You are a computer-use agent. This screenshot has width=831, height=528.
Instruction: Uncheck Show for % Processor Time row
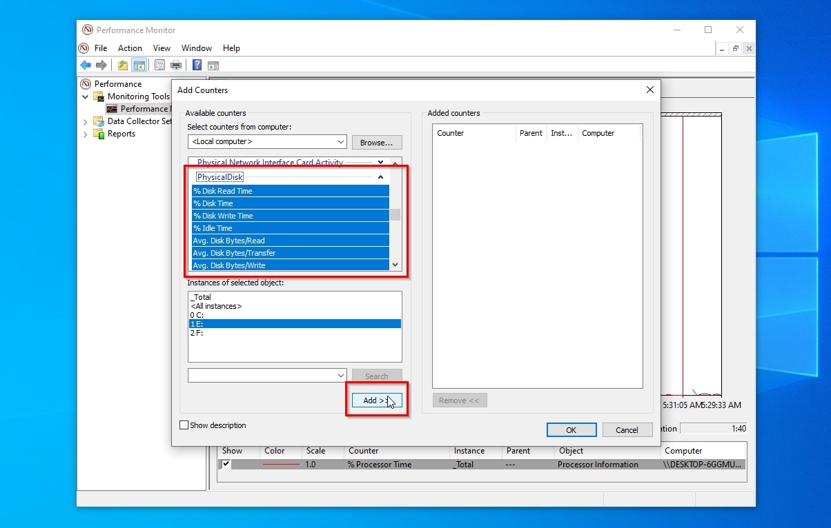tap(226, 464)
